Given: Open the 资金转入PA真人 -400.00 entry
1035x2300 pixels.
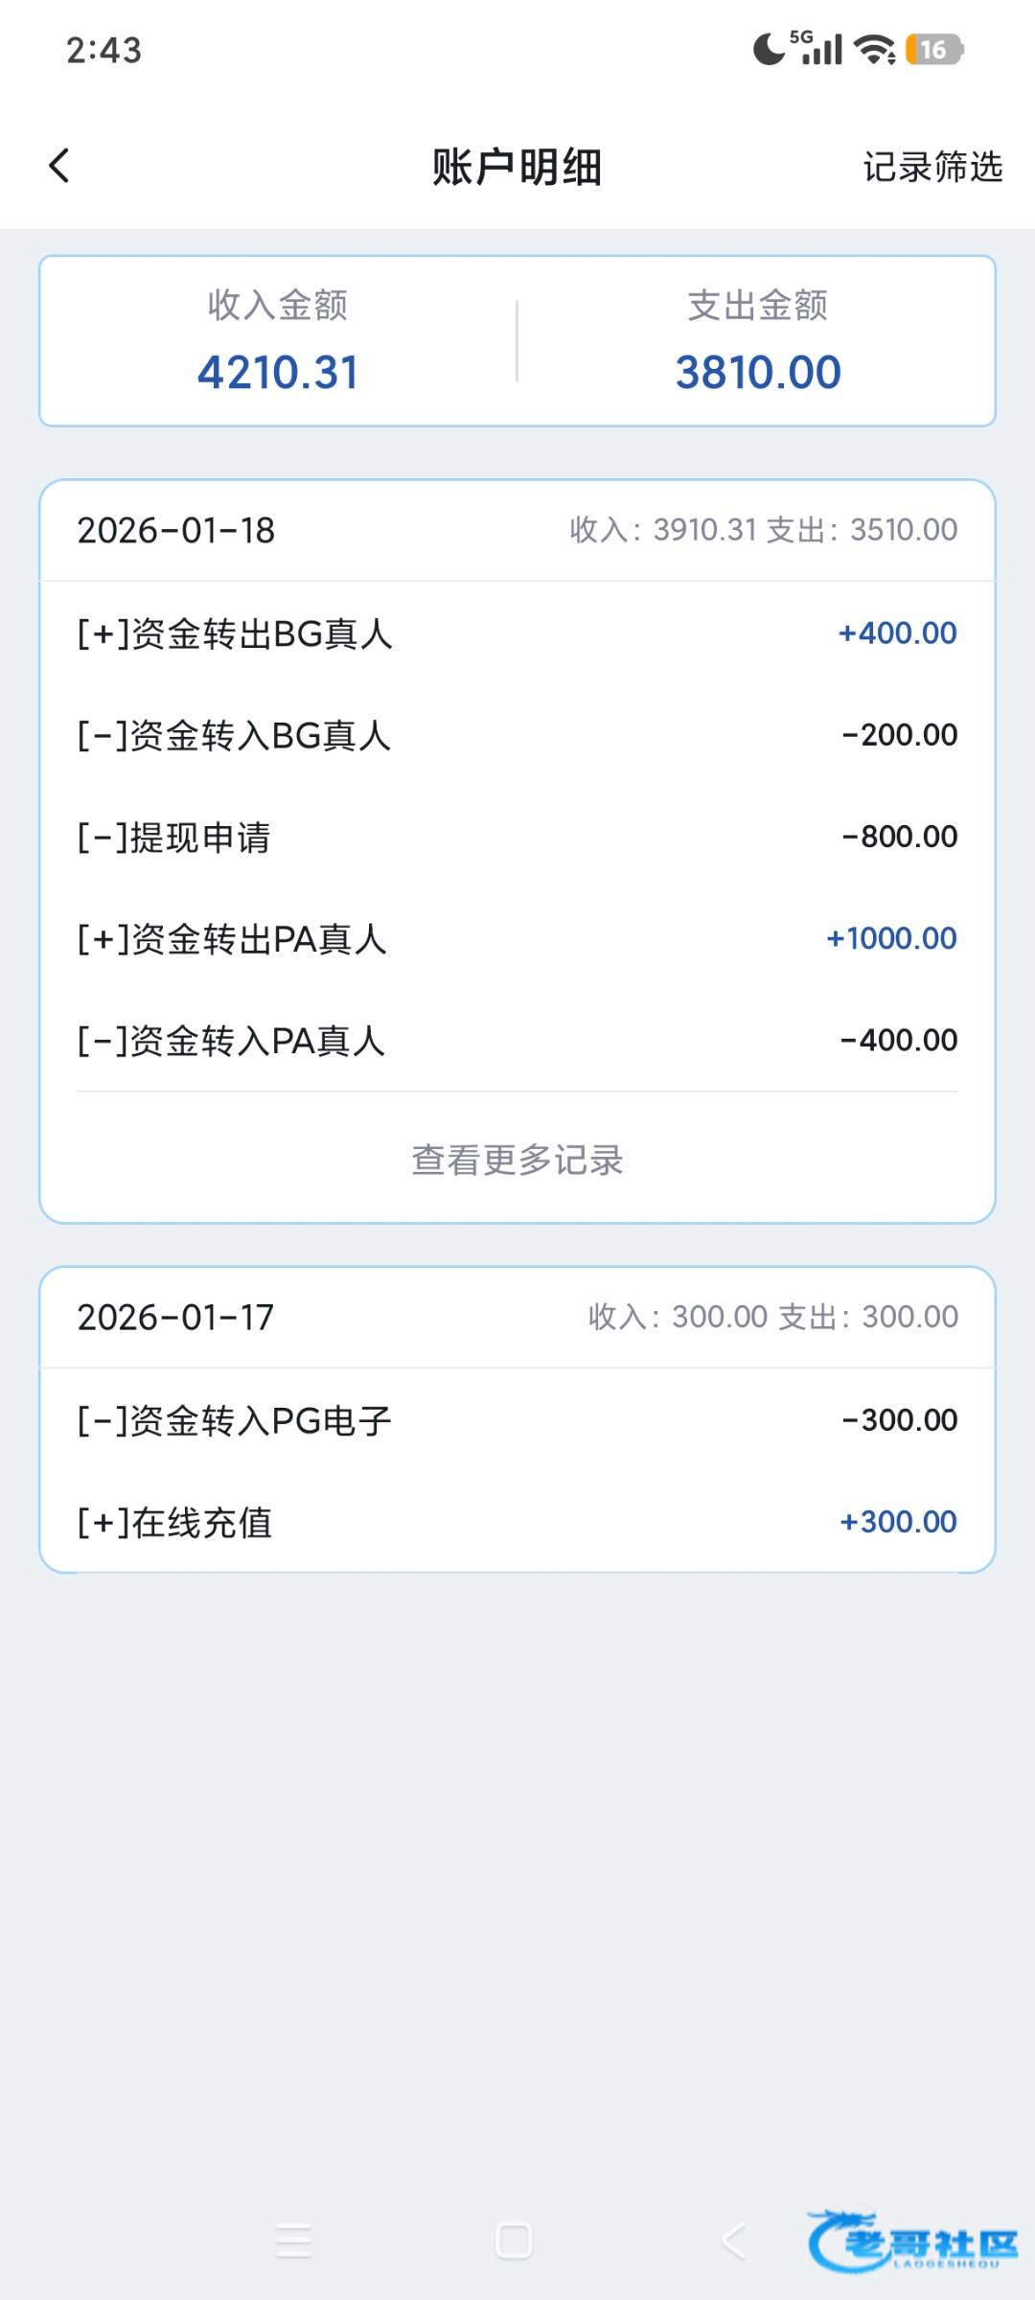Looking at the screenshot, I should click(517, 1040).
